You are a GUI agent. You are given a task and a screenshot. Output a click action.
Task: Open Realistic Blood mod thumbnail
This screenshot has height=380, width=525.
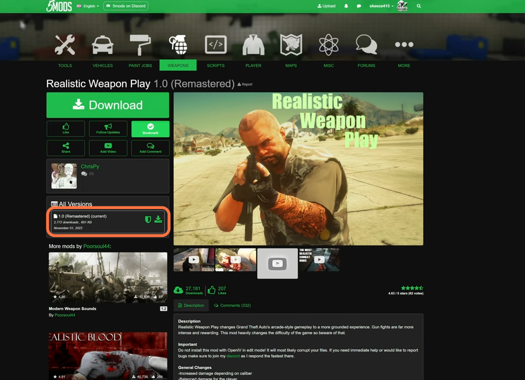(108, 356)
